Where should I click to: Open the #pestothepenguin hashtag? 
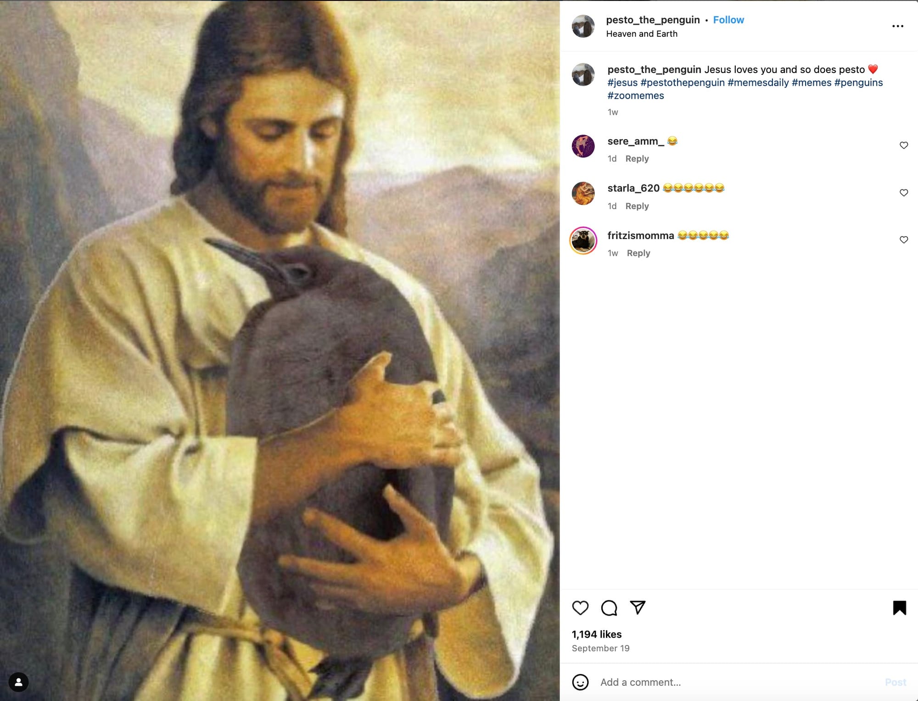682,83
